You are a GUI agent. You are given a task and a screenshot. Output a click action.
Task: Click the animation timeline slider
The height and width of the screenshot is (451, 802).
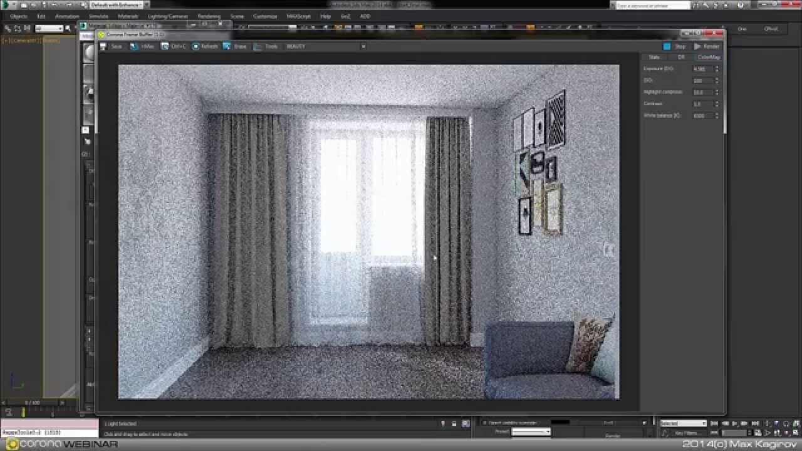[31, 402]
